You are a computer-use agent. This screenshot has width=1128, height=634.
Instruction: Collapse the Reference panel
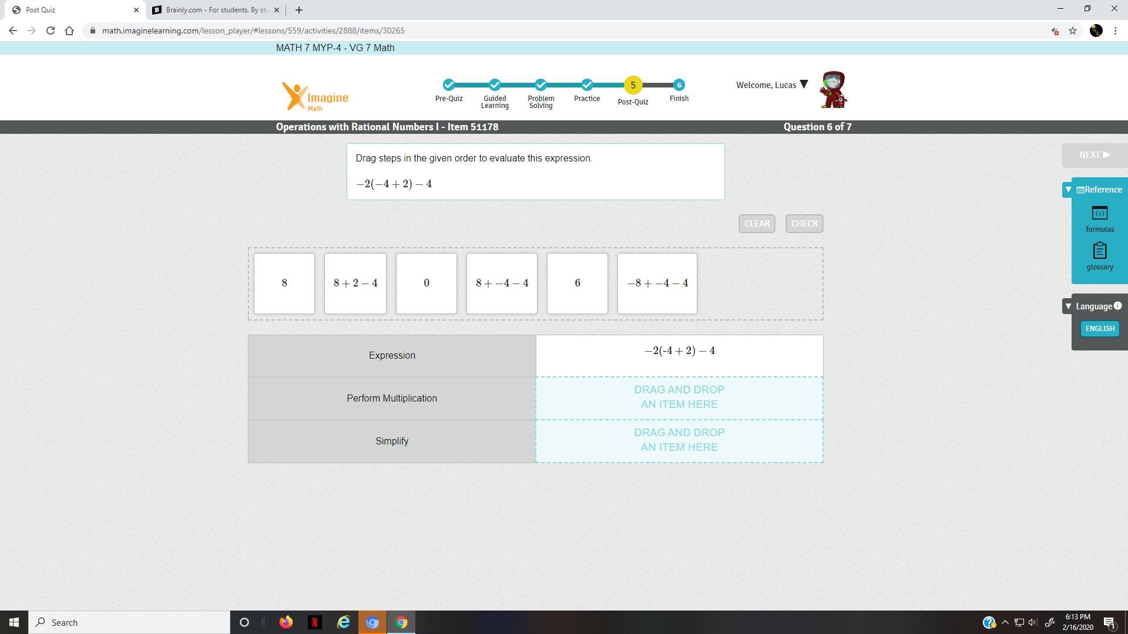tap(1068, 190)
